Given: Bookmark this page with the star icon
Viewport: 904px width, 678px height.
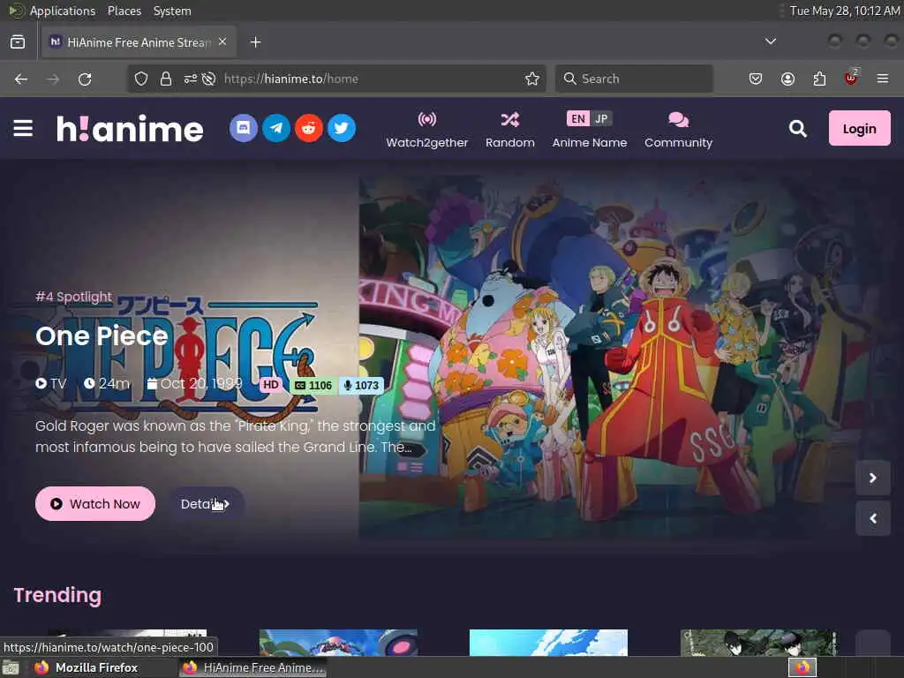Looking at the screenshot, I should (x=532, y=79).
